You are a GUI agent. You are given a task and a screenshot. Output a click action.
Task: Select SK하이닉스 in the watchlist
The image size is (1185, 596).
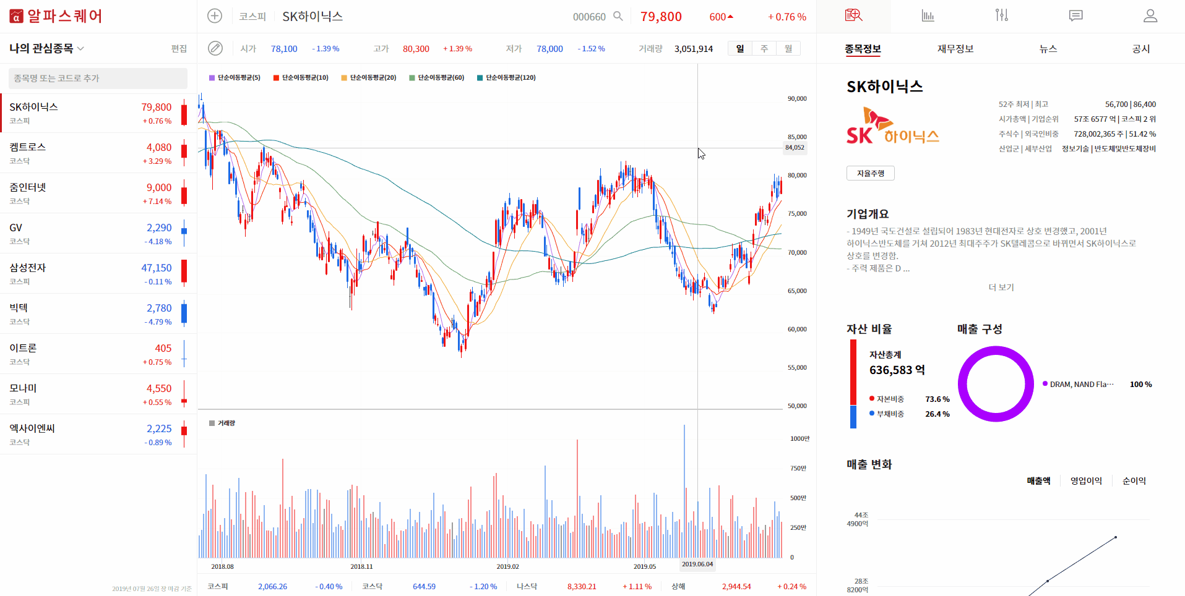[98, 113]
